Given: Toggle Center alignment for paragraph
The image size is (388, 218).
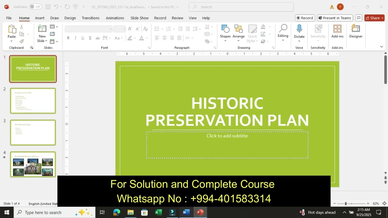Looking at the screenshot, I should click(x=164, y=38).
